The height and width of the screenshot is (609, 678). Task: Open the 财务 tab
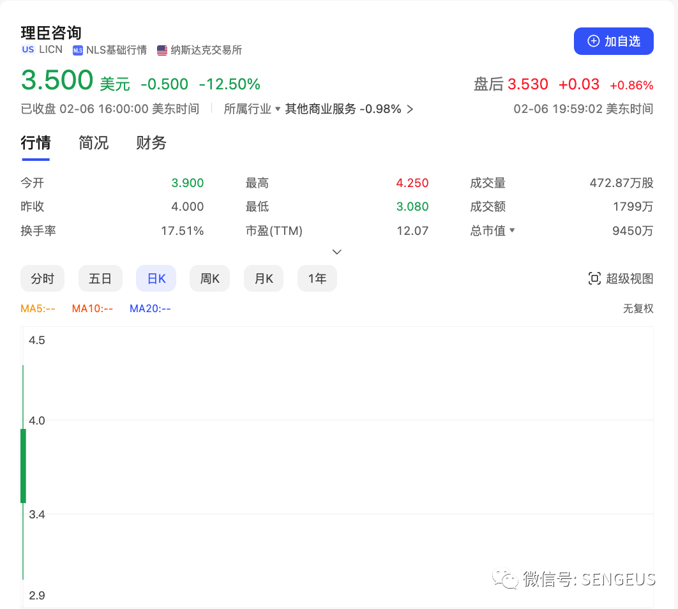151,142
